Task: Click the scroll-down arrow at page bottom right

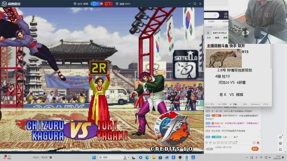Action: (286, 152)
